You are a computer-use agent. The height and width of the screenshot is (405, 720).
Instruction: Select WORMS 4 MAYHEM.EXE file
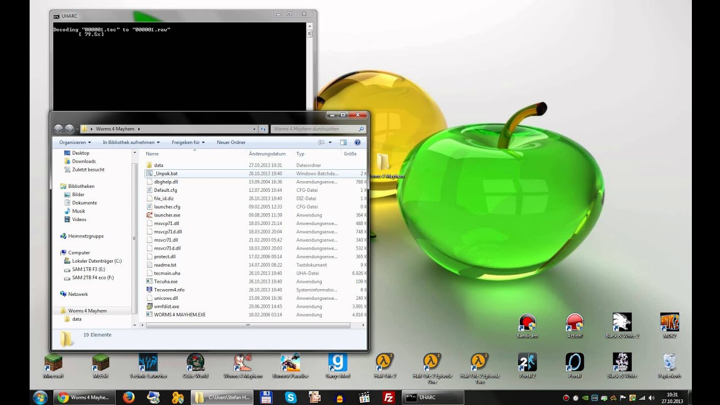click(255, 314)
